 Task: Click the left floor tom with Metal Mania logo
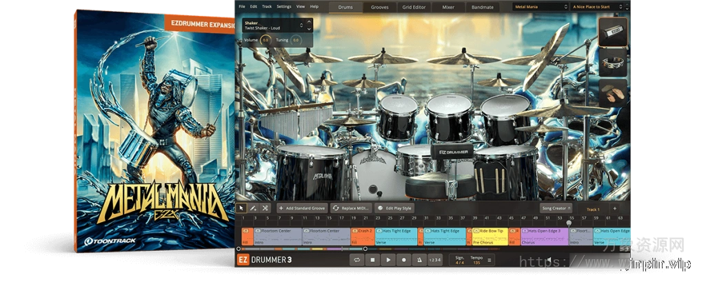click(311, 171)
